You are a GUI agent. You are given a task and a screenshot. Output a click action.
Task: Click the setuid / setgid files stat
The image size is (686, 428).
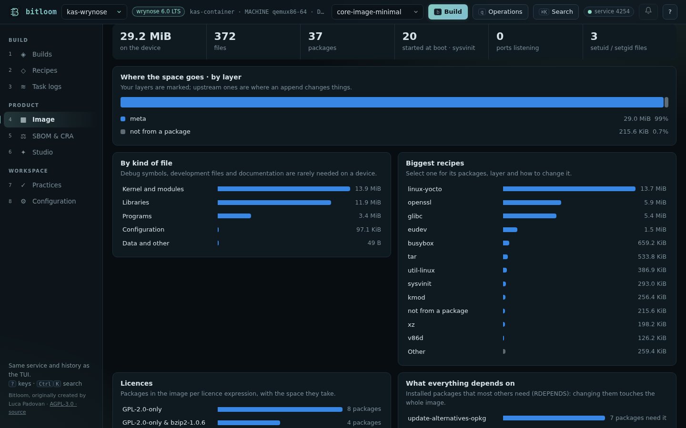click(x=629, y=41)
